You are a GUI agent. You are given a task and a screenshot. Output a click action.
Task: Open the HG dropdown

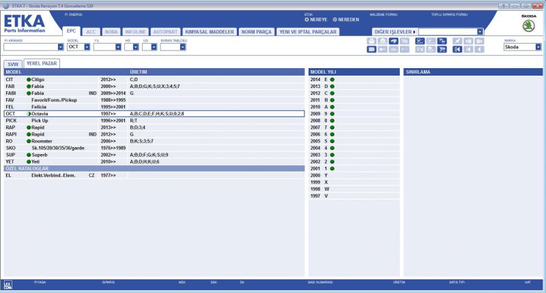pyautogui.click(x=136, y=47)
